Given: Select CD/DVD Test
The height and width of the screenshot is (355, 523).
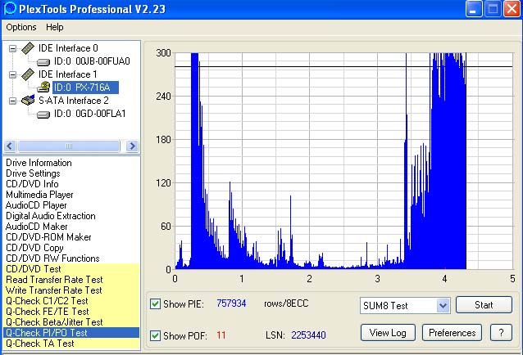Looking at the screenshot, I should [x=71, y=269].
